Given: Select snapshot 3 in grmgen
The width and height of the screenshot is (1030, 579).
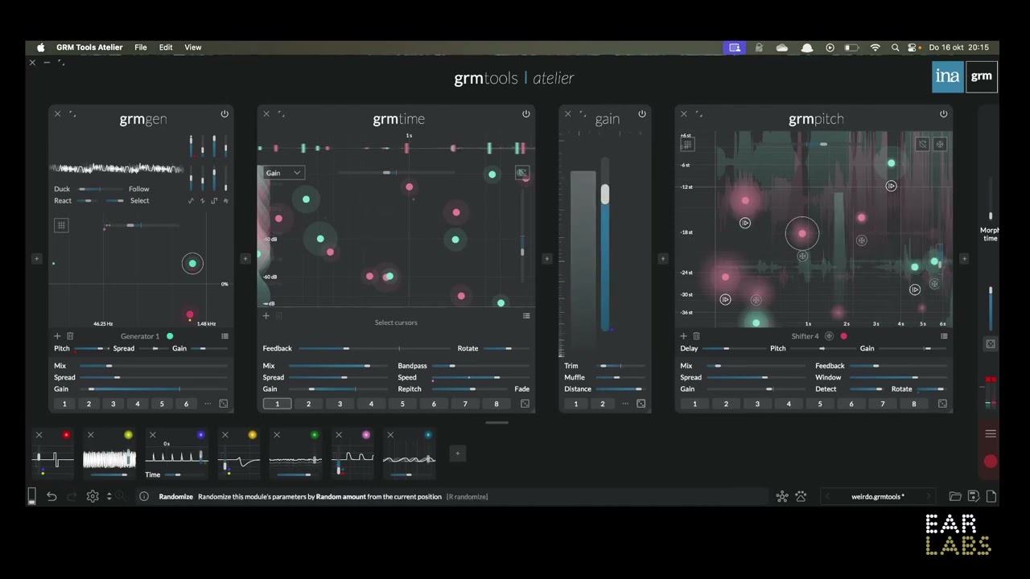Looking at the screenshot, I should point(113,404).
